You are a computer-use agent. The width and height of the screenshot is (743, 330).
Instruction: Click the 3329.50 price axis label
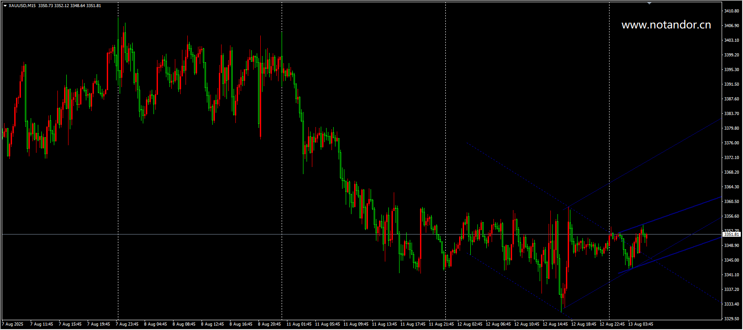pos(731,319)
